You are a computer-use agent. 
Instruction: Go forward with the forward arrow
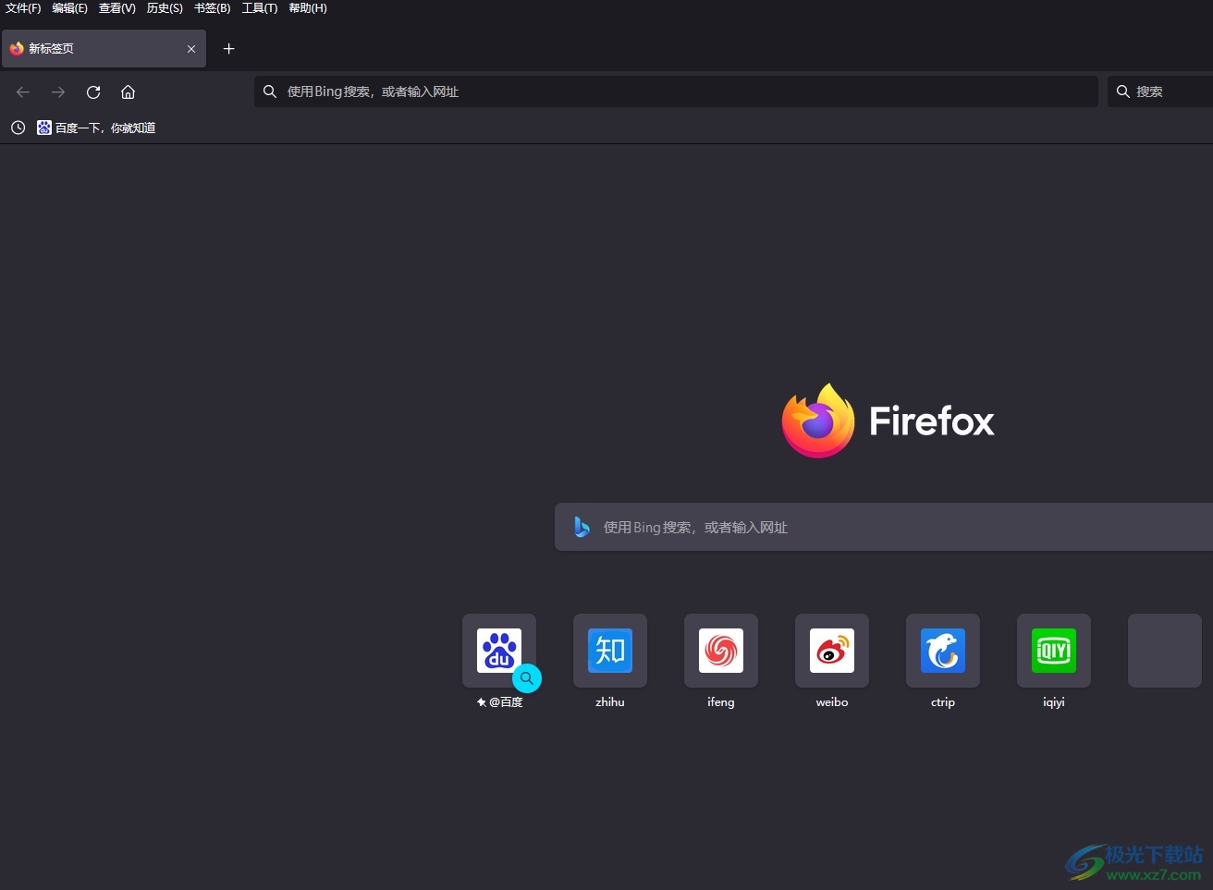pos(58,91)
